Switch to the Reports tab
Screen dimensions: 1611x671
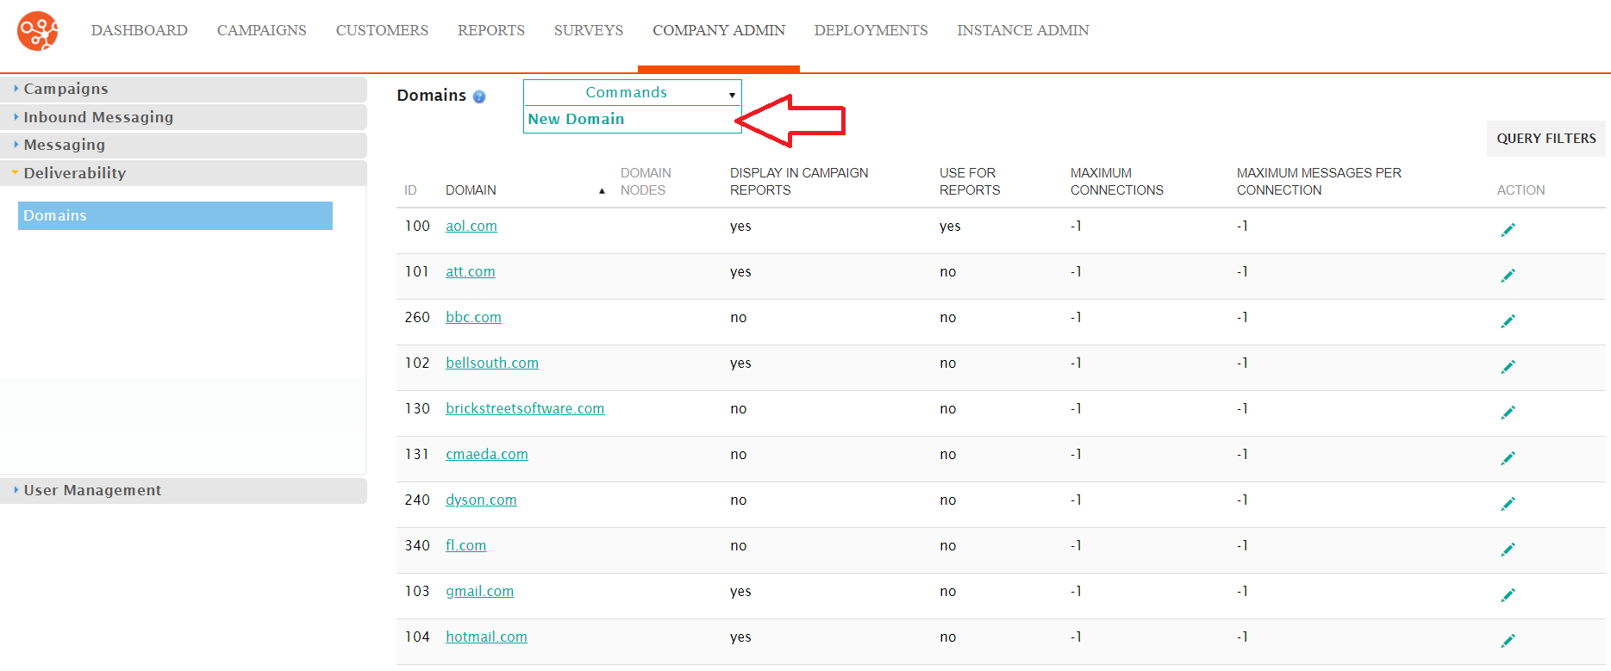(x=491, y=30)
